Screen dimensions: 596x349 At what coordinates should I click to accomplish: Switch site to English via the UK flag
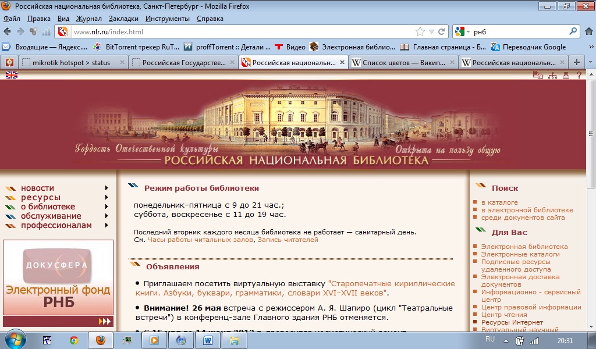tap(12, 75)
